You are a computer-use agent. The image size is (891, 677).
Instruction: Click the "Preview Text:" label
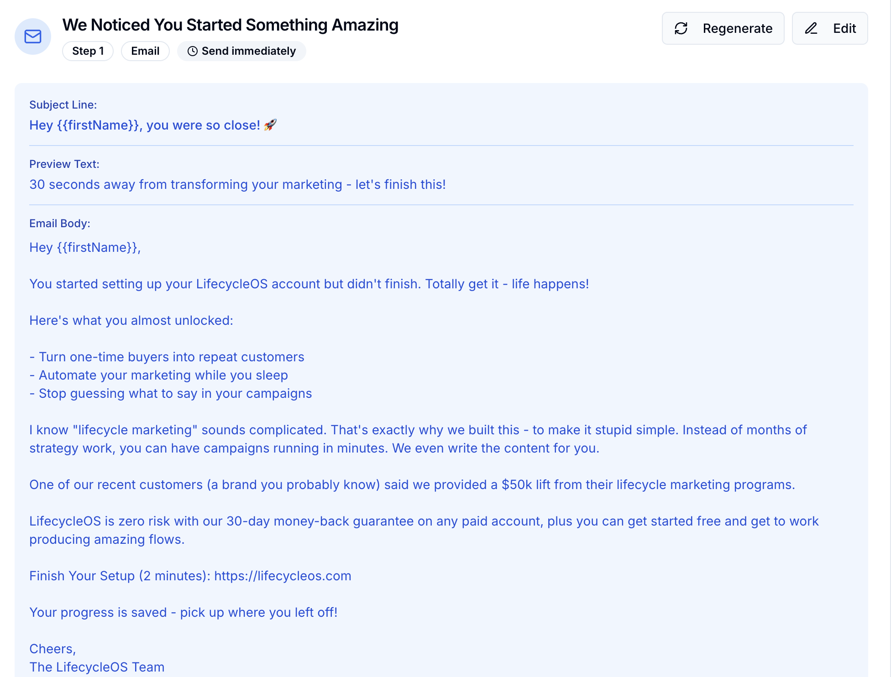pyautogui.click(x=64, y=164)
